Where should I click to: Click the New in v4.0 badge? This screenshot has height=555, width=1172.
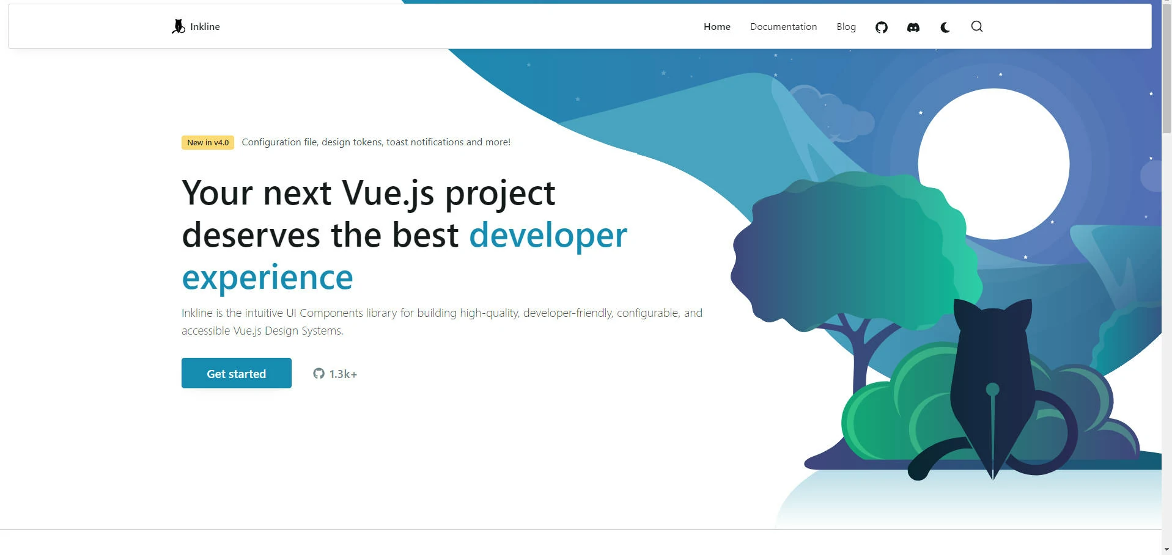point(208,142)
